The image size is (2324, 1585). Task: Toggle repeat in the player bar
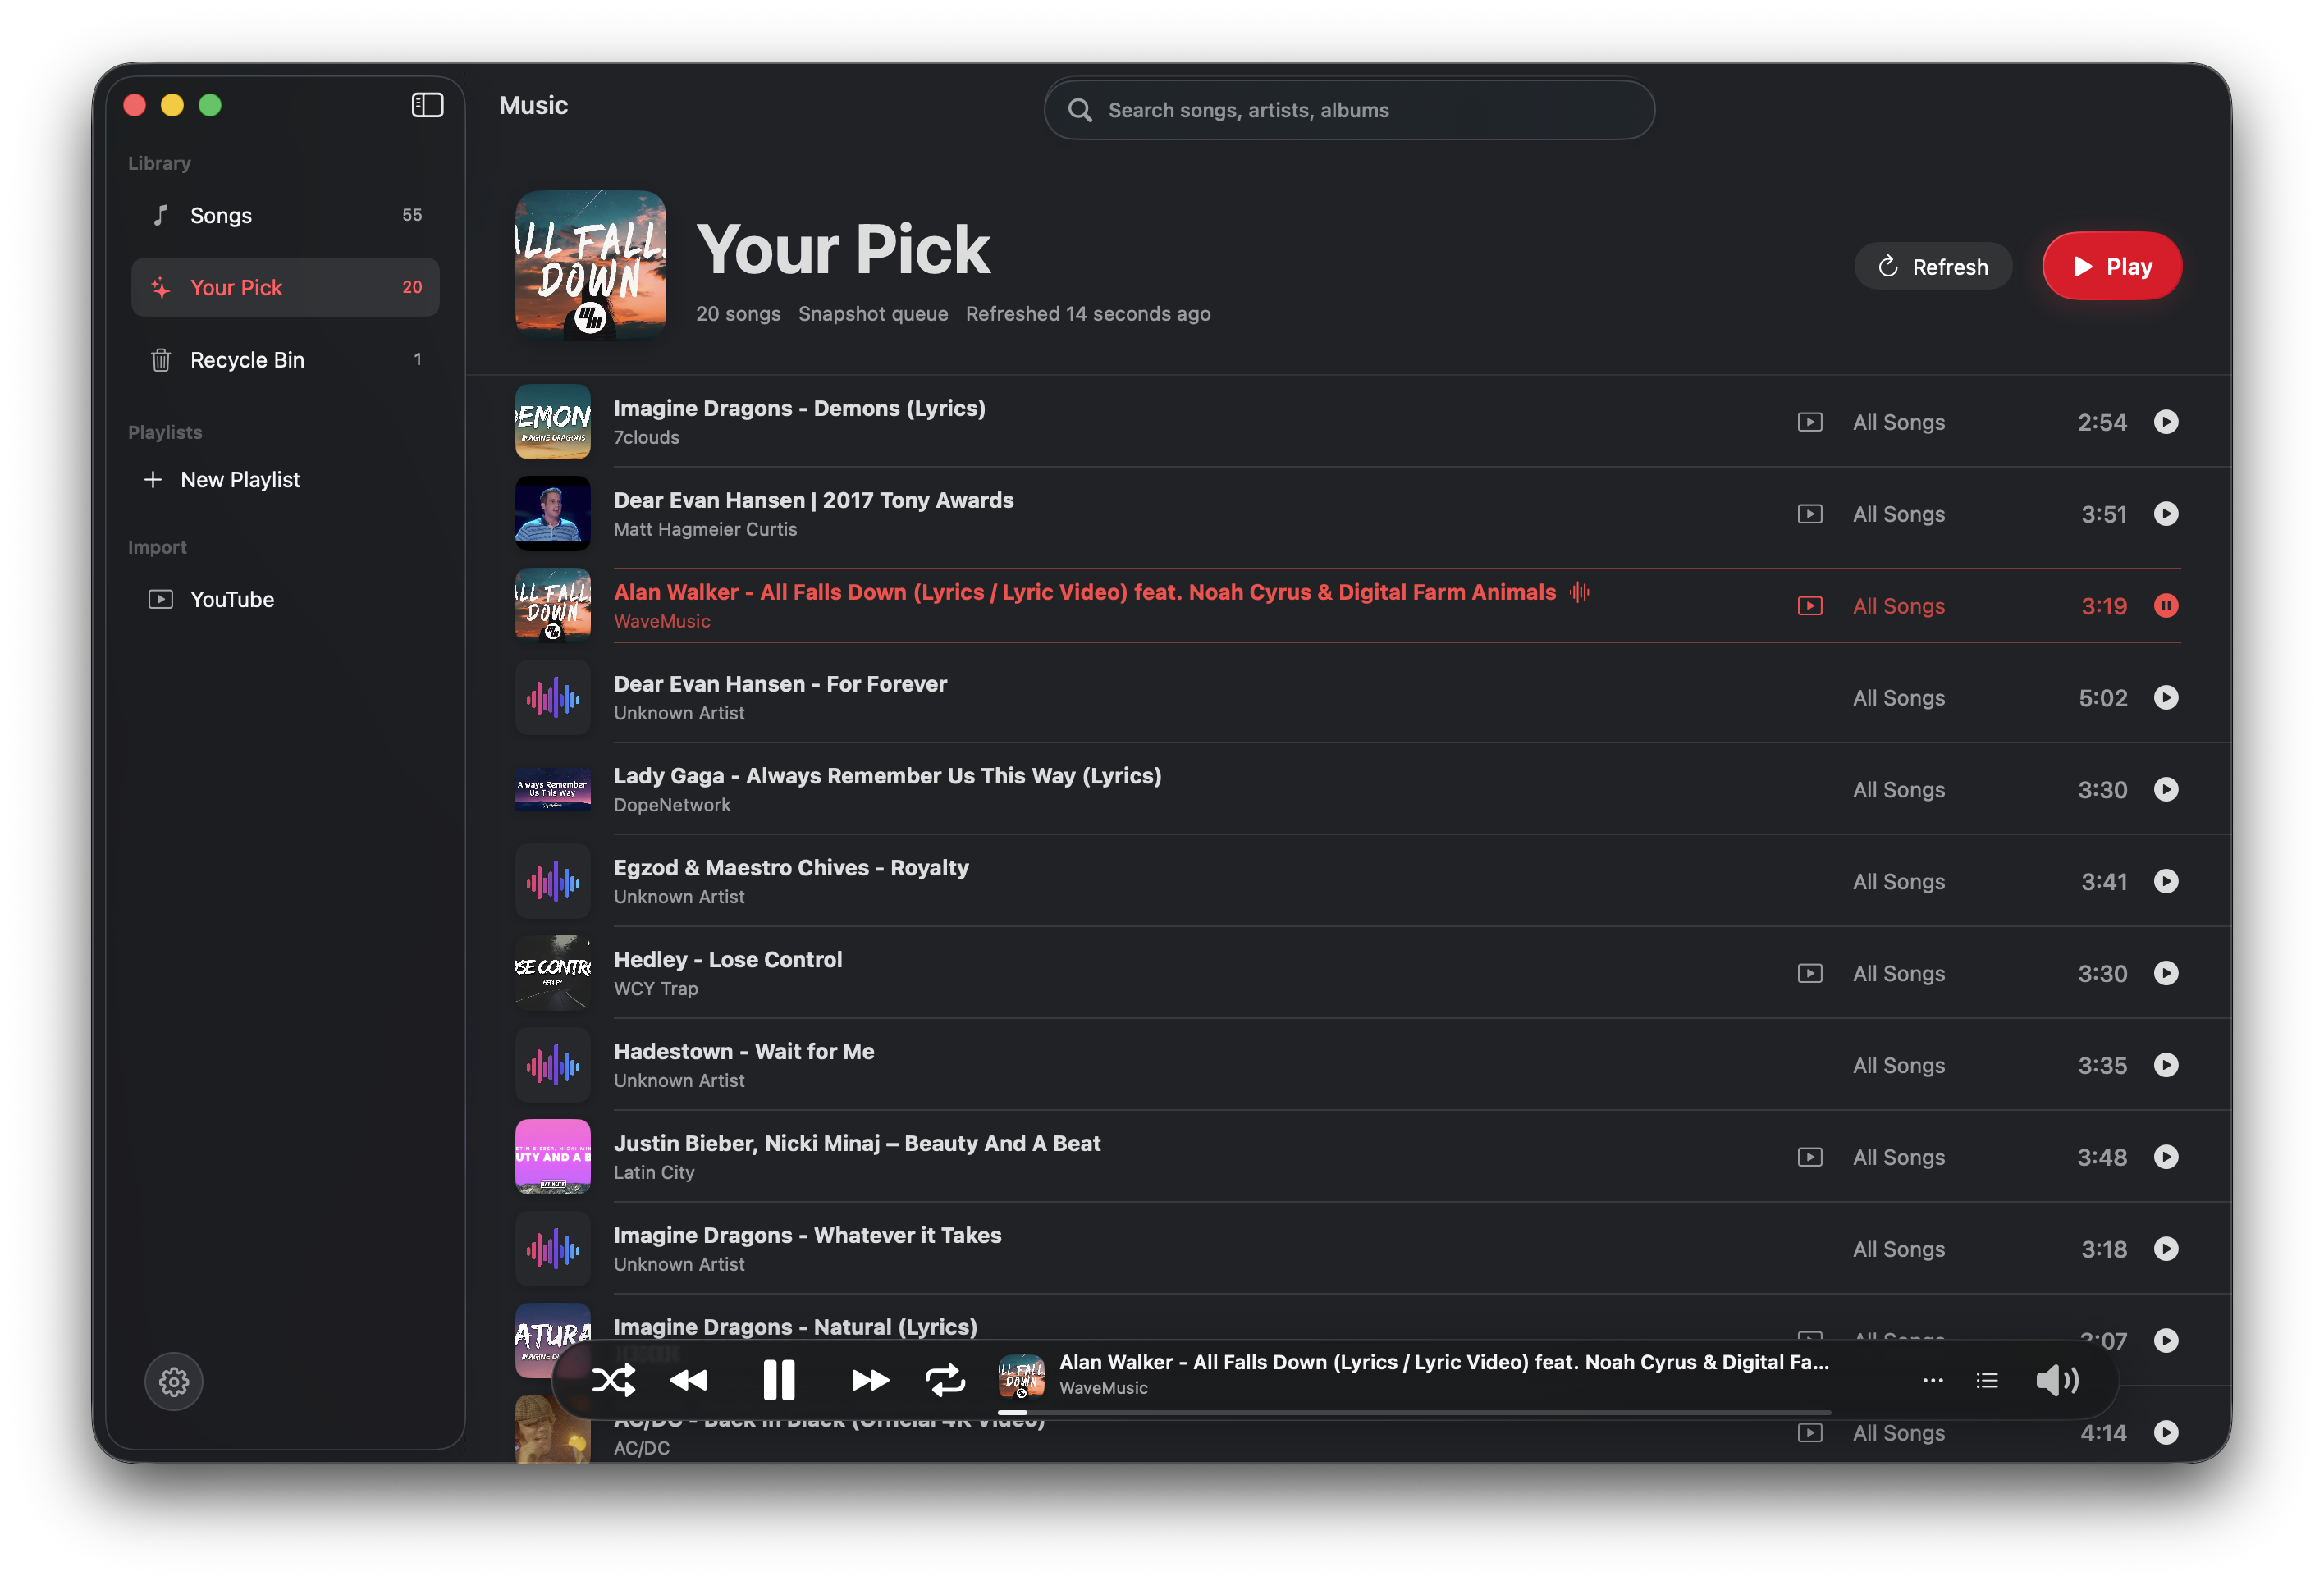[945, 1381]
